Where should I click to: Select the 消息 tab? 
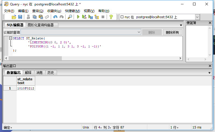(40, 73)
